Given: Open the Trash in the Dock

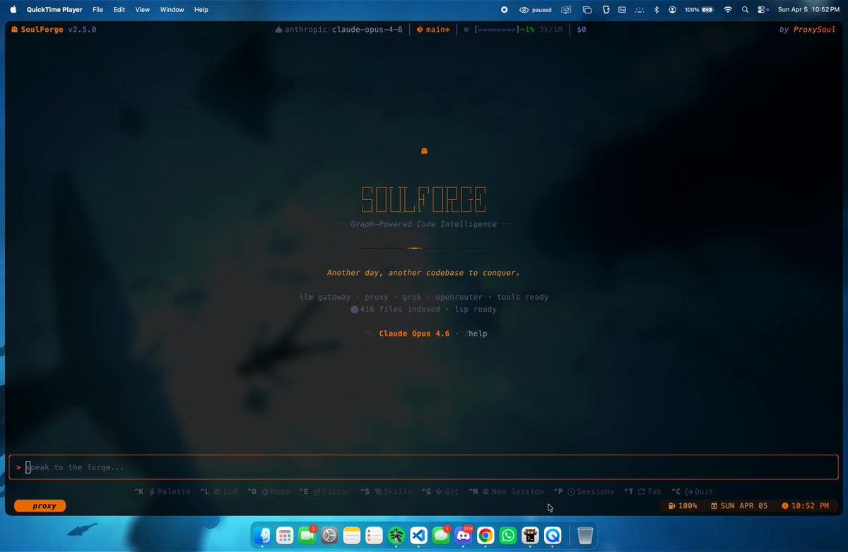Looking at the screenshot, I should click(x=584, y=536).
